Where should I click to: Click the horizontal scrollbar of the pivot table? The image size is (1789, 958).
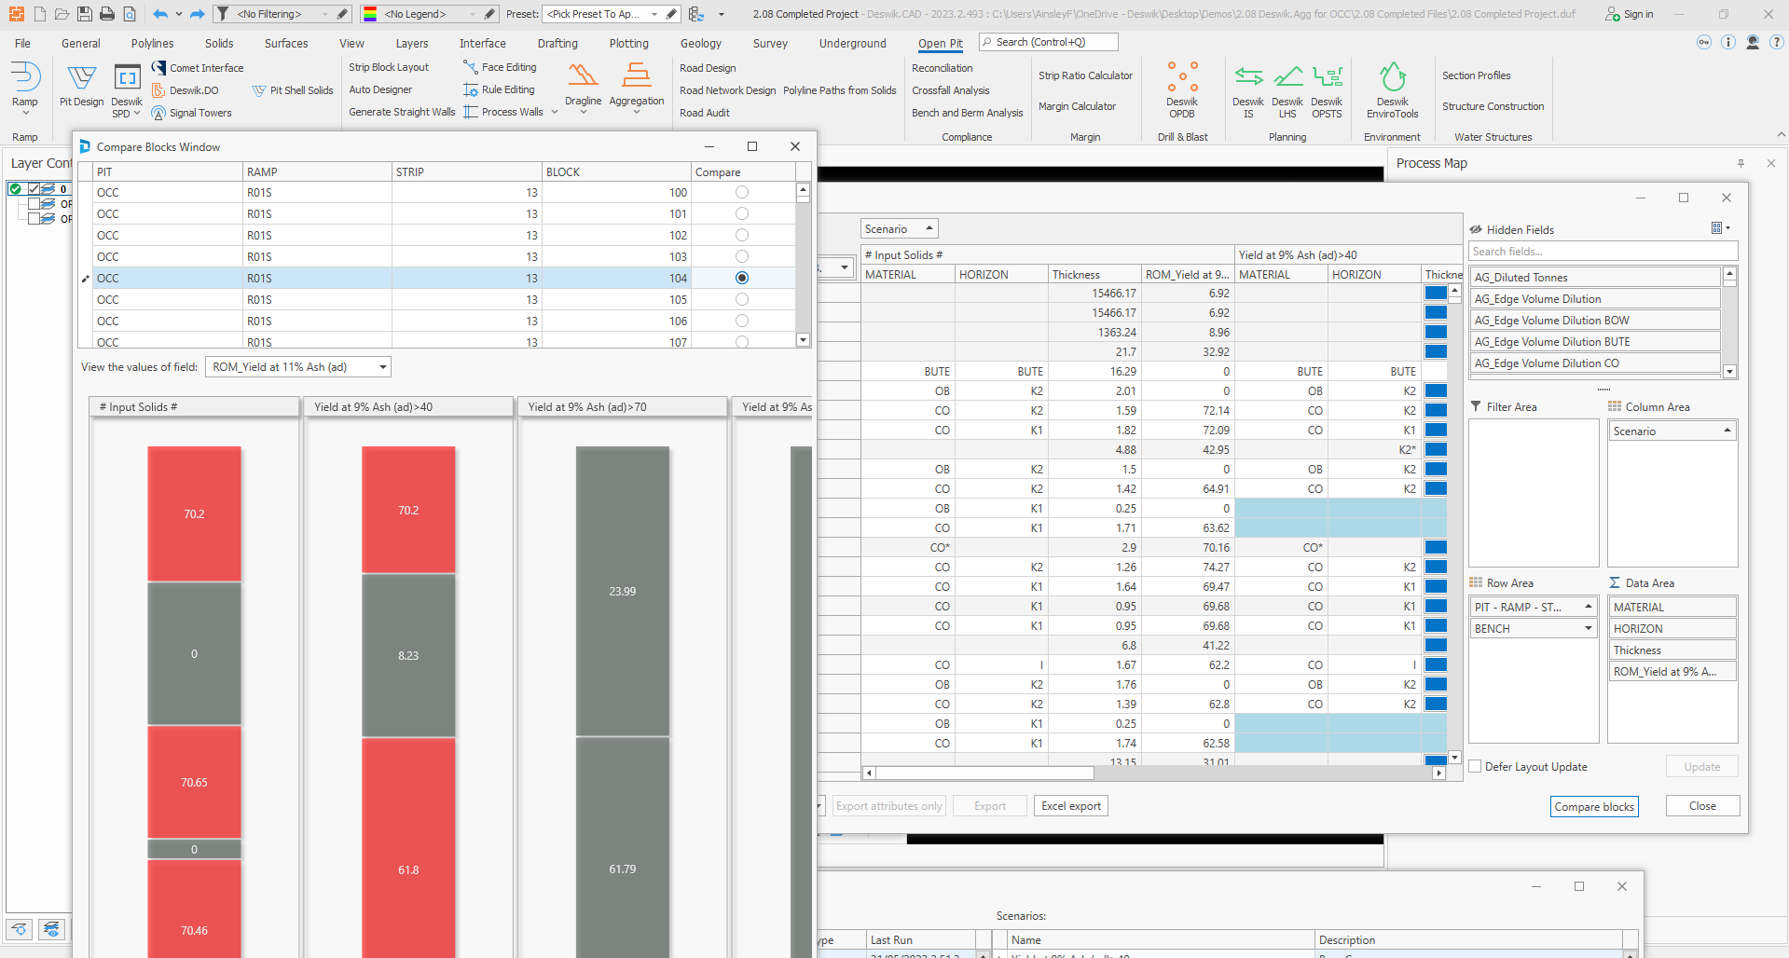[x=984, y=773]
